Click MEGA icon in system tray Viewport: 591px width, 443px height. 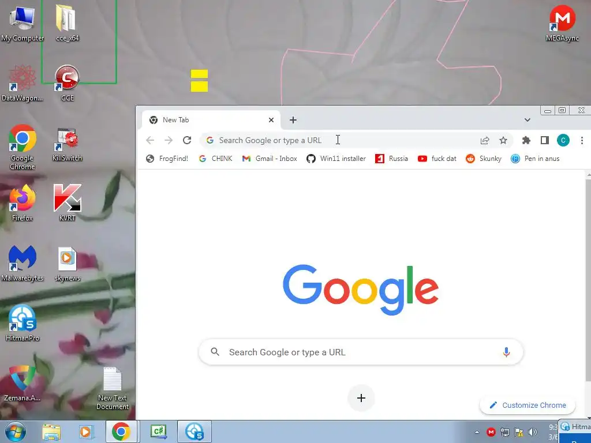click(x=491, y=432)
